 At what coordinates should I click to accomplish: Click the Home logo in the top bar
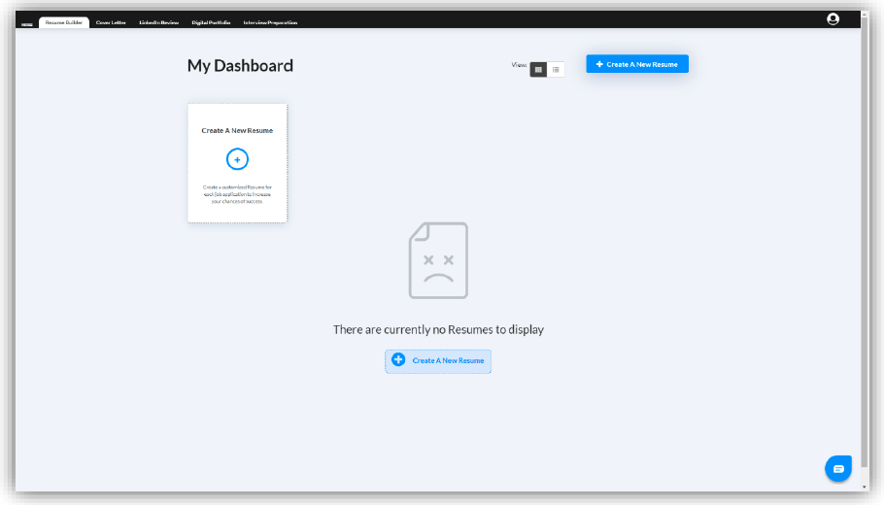(26, 22)
